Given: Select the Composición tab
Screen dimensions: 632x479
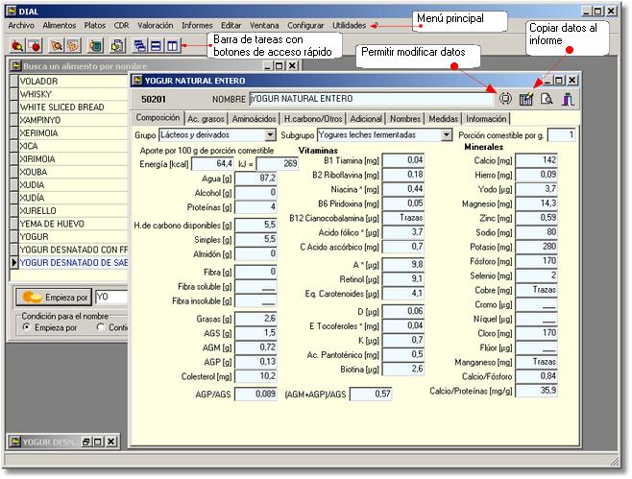Looking at the screenshot, I should pyautogui.click(x=158, y=118).
